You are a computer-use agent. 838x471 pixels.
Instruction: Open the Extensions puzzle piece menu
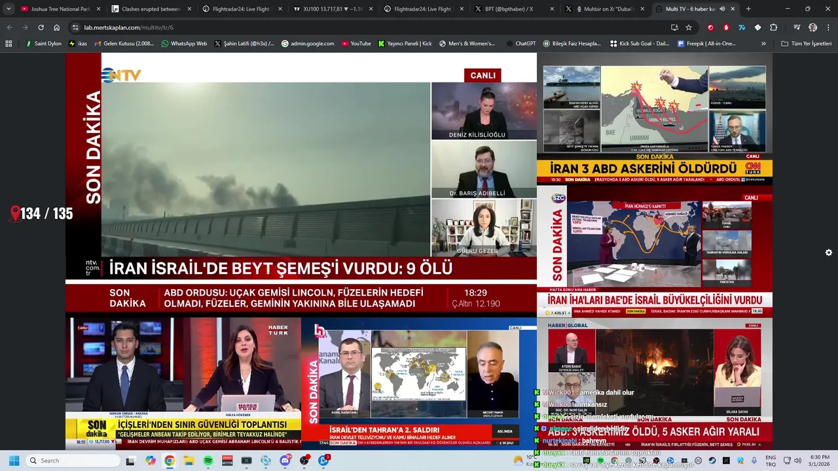point(774,27)
